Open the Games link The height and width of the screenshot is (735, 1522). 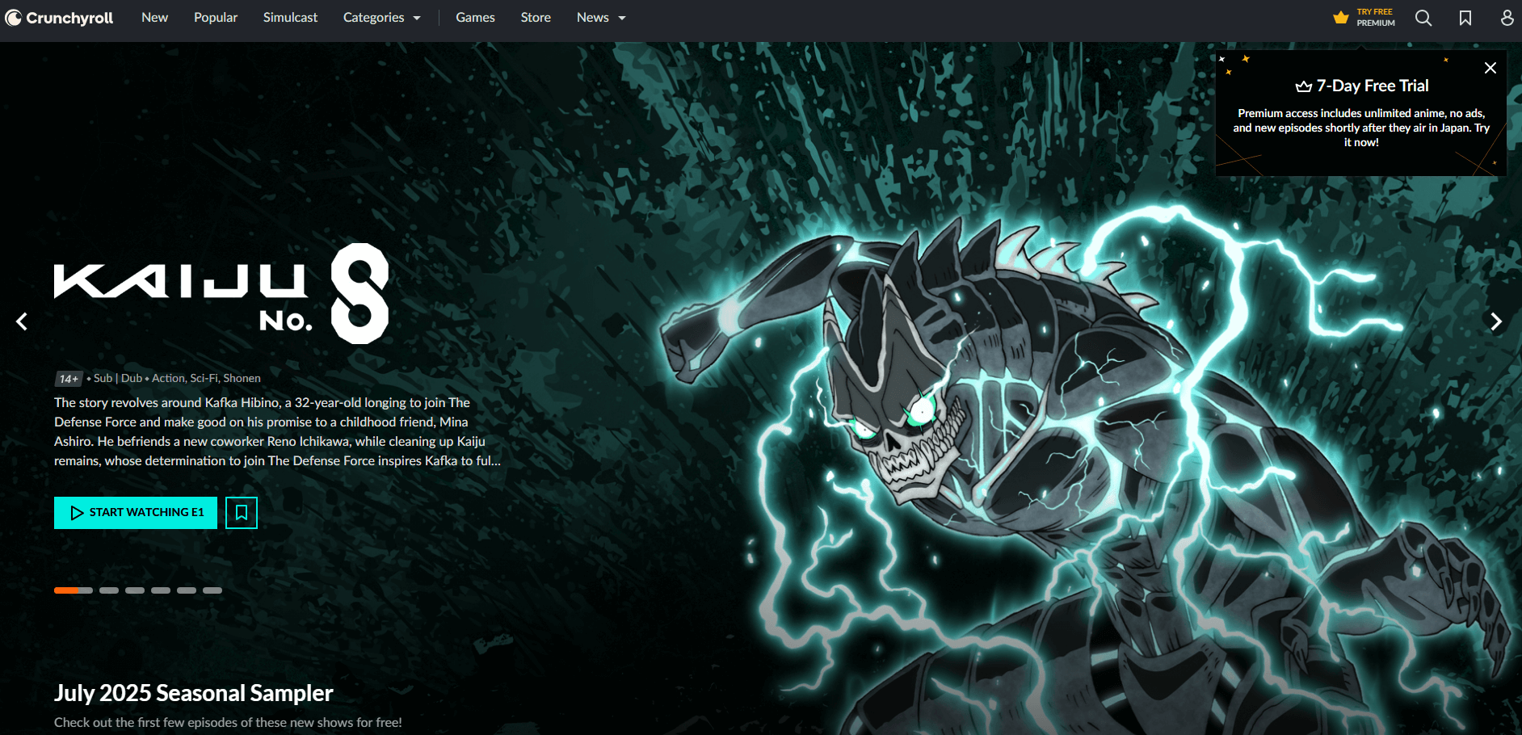point(475,18)
